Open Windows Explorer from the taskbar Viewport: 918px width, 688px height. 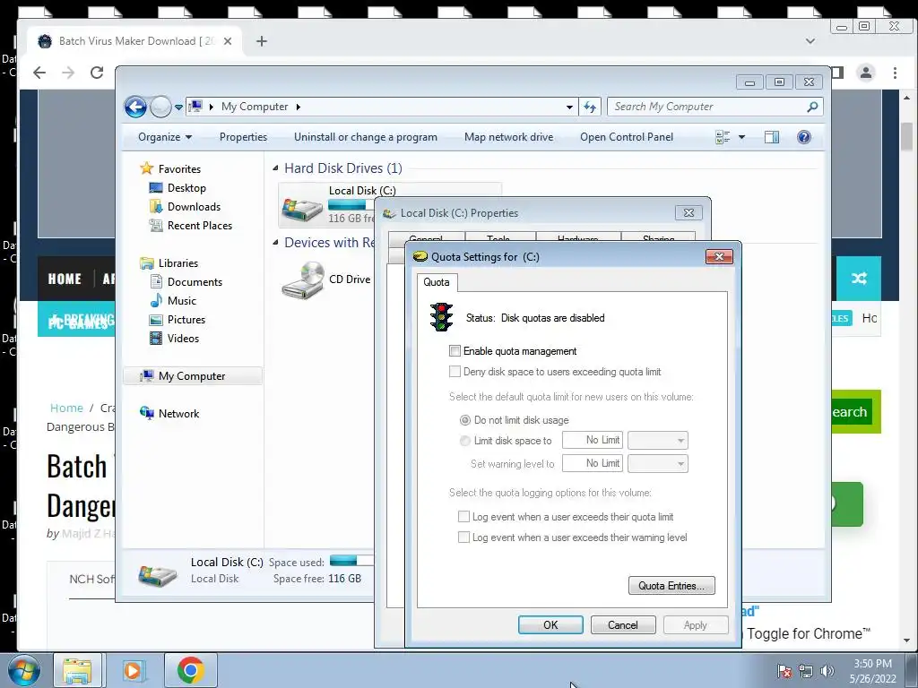coord(77,670)
